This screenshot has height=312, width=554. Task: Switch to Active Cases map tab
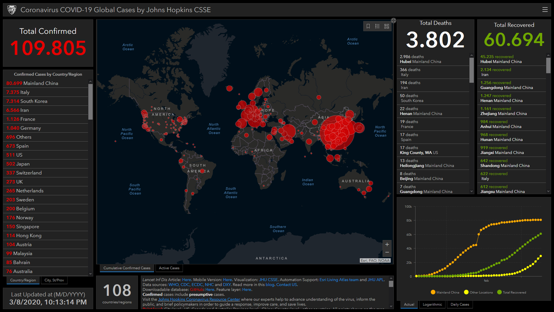[x=169, y=268]
